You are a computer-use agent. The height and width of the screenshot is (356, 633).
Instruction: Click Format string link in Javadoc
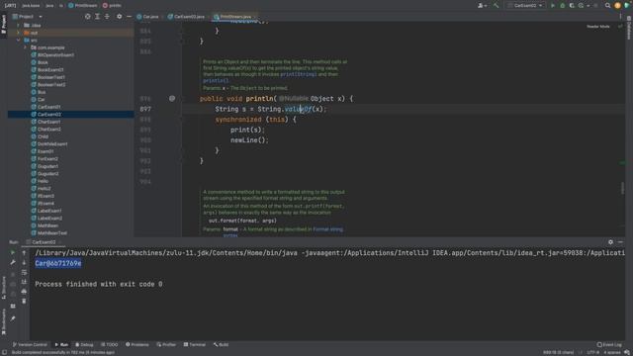pyautogui.click(x=327, y=229)
